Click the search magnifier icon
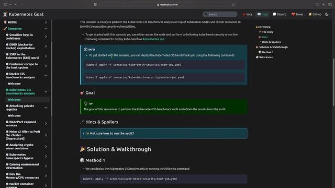 [x=206, y=14]
